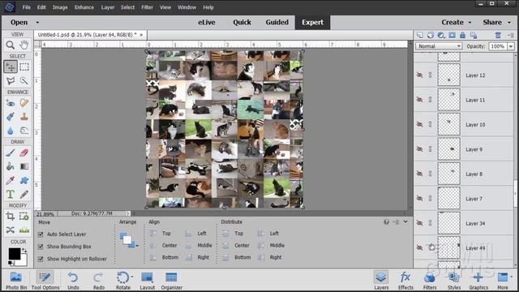Show hidden Layer 10

click(419, 124)
